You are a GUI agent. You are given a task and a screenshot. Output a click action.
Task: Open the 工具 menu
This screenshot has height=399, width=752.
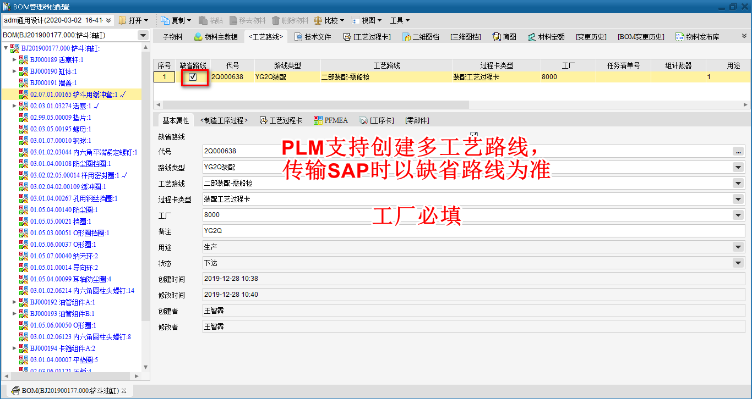point(400,20)
